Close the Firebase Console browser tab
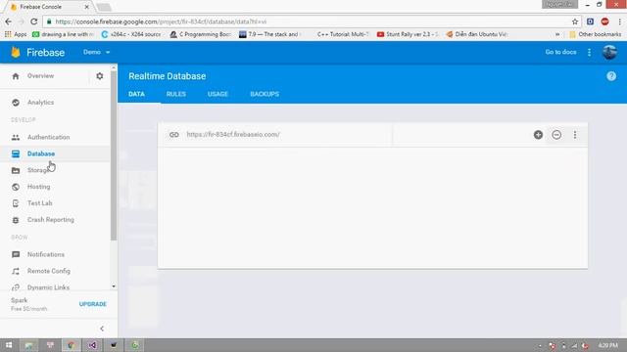This screenshot has width=627, height=352. coord(86,7)
